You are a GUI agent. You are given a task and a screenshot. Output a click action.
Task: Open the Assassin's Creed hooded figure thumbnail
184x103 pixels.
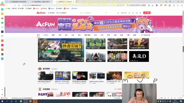[96, 56]
